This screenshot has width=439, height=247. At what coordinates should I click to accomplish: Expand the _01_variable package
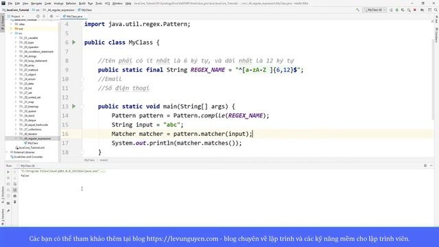pyautogui.click(x=16, y=38)
